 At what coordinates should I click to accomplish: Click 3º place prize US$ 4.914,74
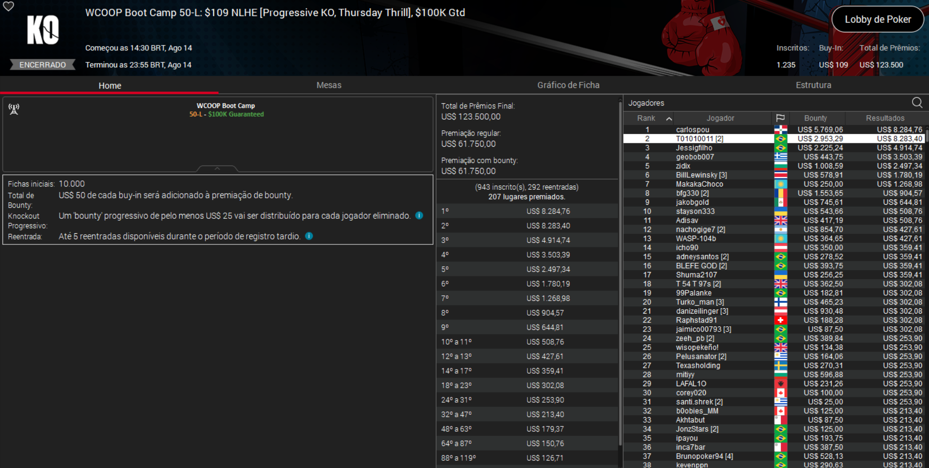tap(548, 240)
